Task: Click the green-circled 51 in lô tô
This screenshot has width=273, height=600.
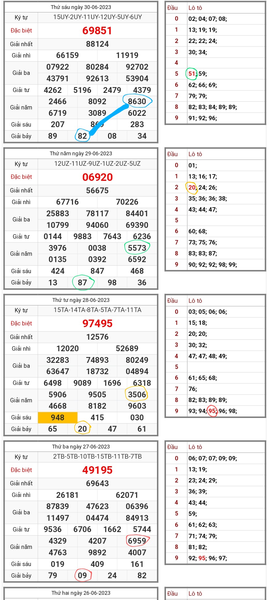Action: (x=191, y=74)
